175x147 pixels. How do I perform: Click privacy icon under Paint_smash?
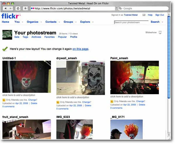coord(112,101)
